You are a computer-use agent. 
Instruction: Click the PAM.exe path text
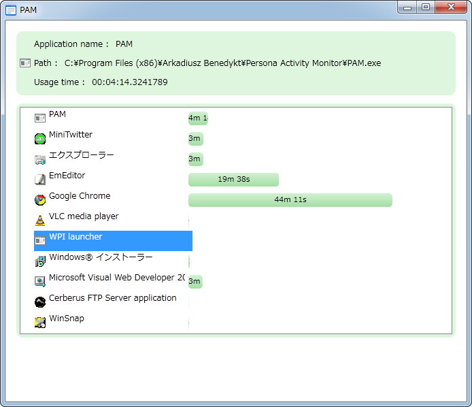[222, 63]
